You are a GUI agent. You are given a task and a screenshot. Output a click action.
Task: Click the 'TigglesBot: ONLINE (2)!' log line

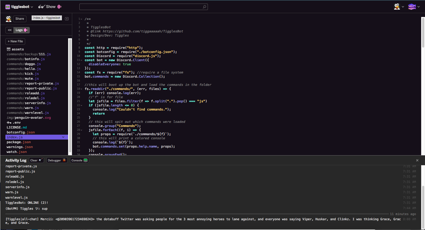coord(27,203)
